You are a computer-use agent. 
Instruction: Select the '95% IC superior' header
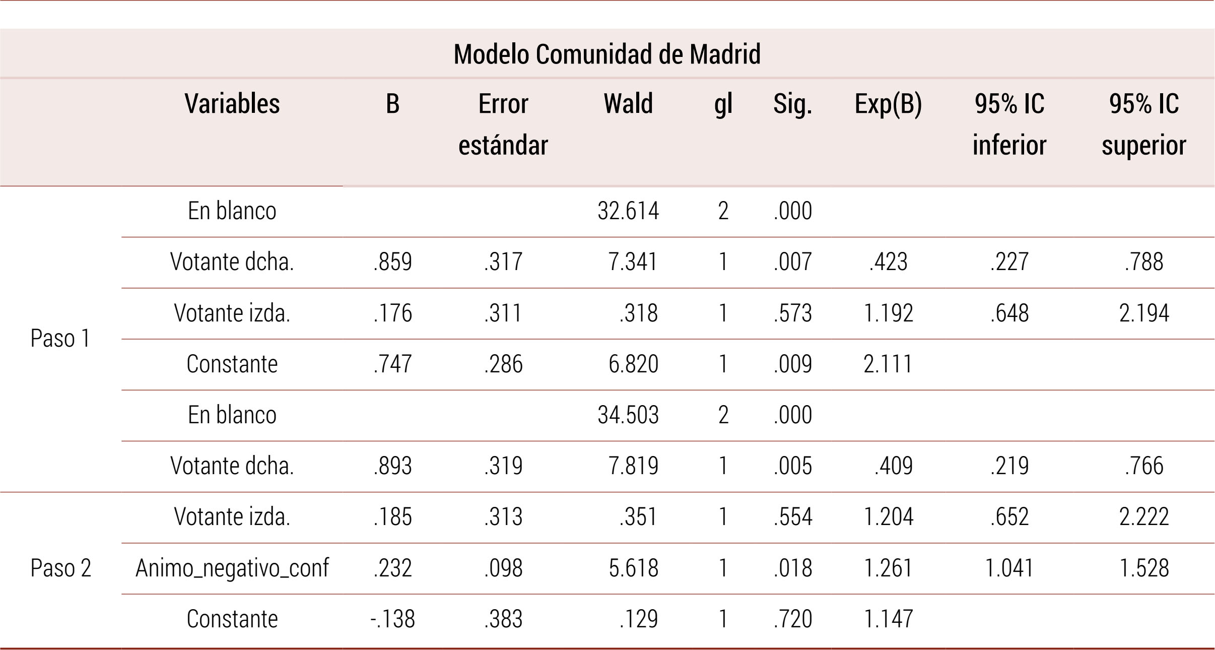click(1144, 124)
